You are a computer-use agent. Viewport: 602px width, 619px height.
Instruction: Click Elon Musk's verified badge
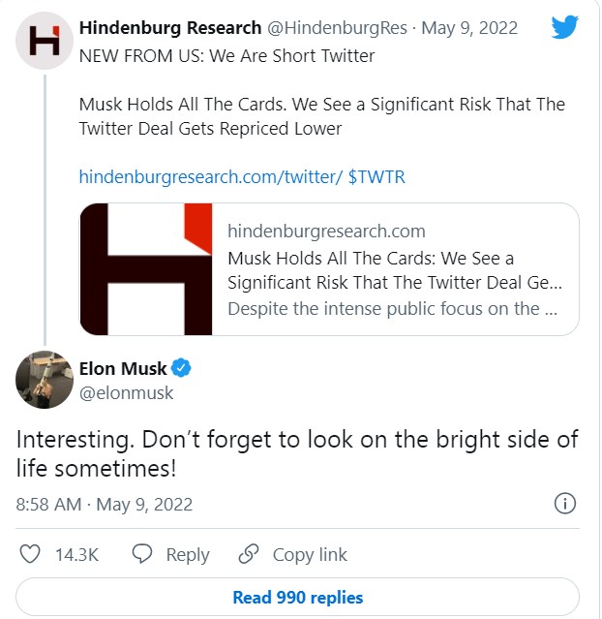tap(181, 368)
